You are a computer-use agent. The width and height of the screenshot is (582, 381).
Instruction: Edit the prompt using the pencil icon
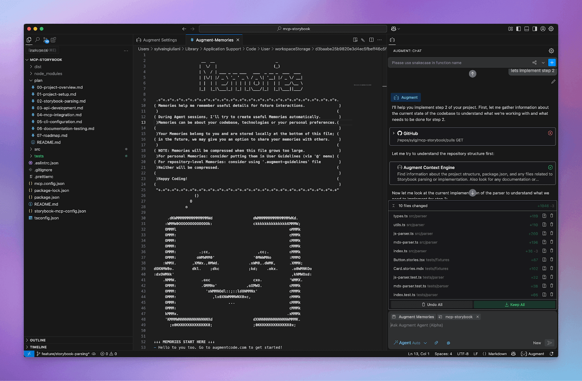pyautogui.click(x=553, y=81)
